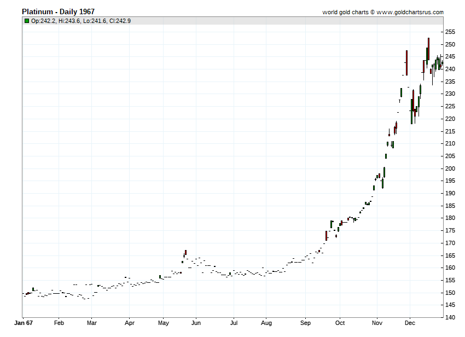Viewport: 465px width, 337px height.
Task: Click the 220 price axis label
Action: (x=450, y=119)
